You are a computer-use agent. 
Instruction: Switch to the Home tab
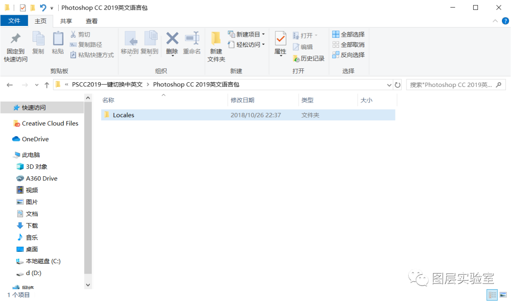click(x=40, y=21)
